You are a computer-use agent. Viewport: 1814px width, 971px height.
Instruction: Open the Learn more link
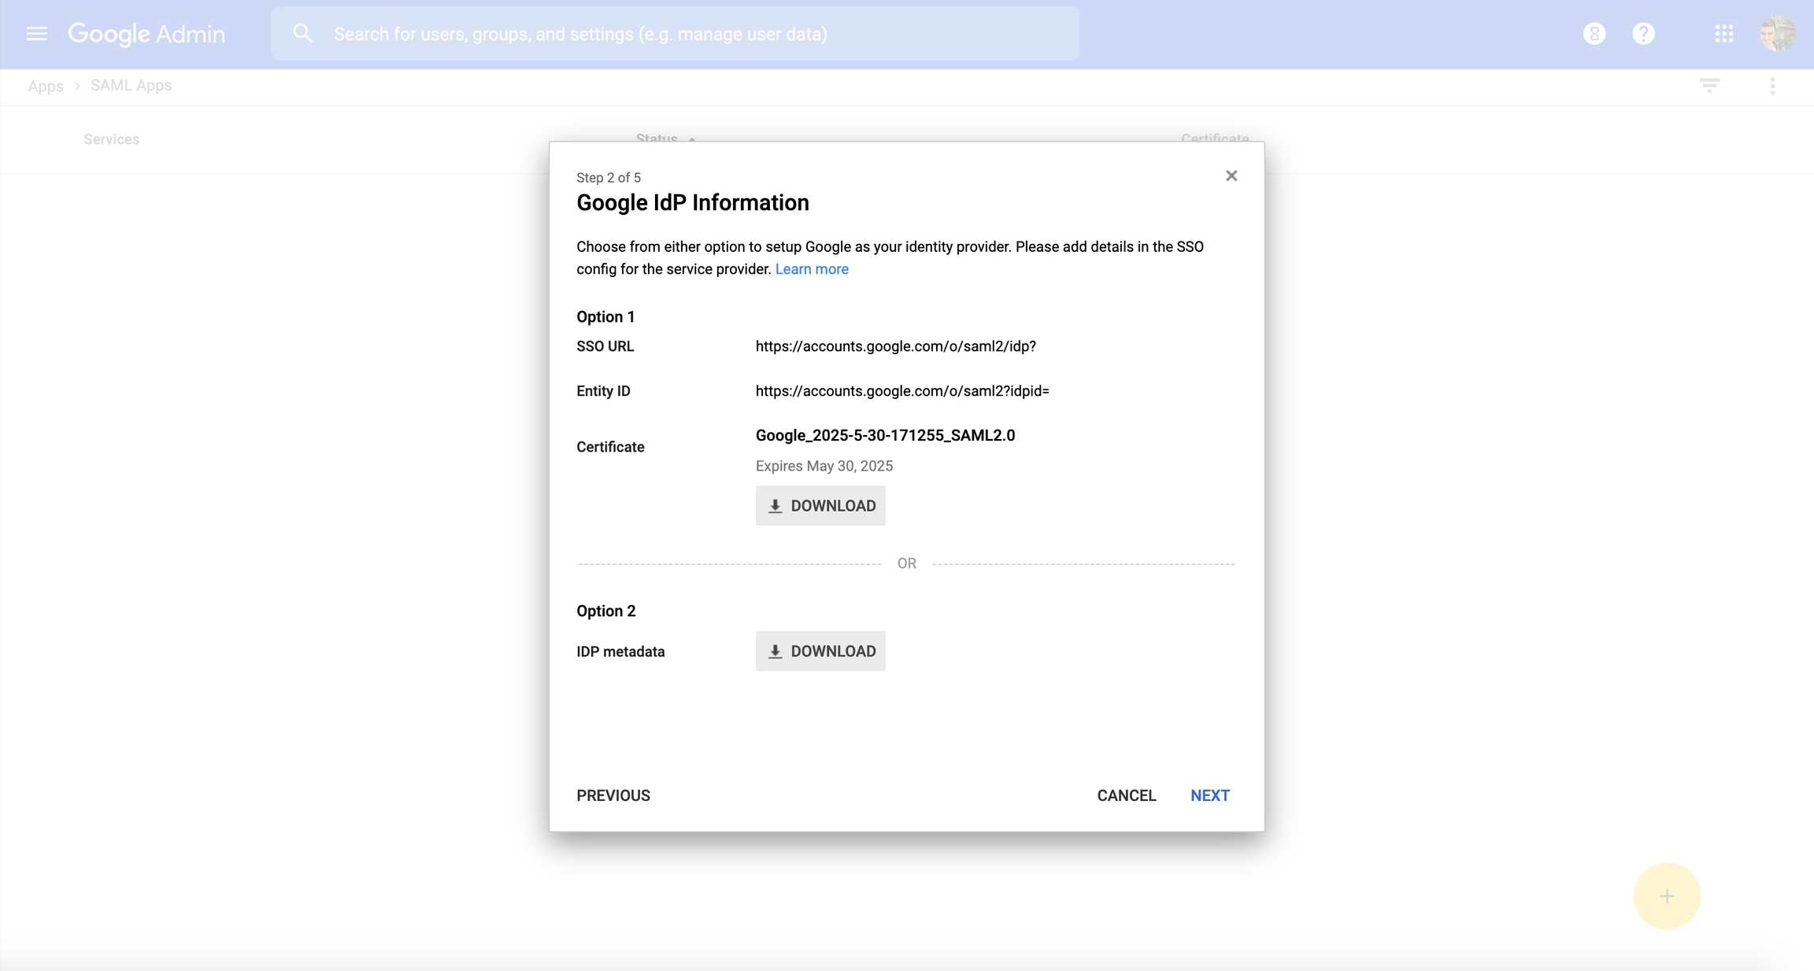(x=812, y=269)
